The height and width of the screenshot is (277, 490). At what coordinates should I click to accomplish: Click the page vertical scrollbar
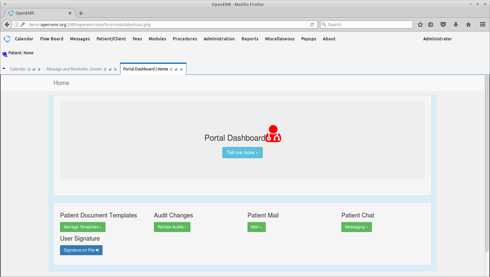point(487,164)
